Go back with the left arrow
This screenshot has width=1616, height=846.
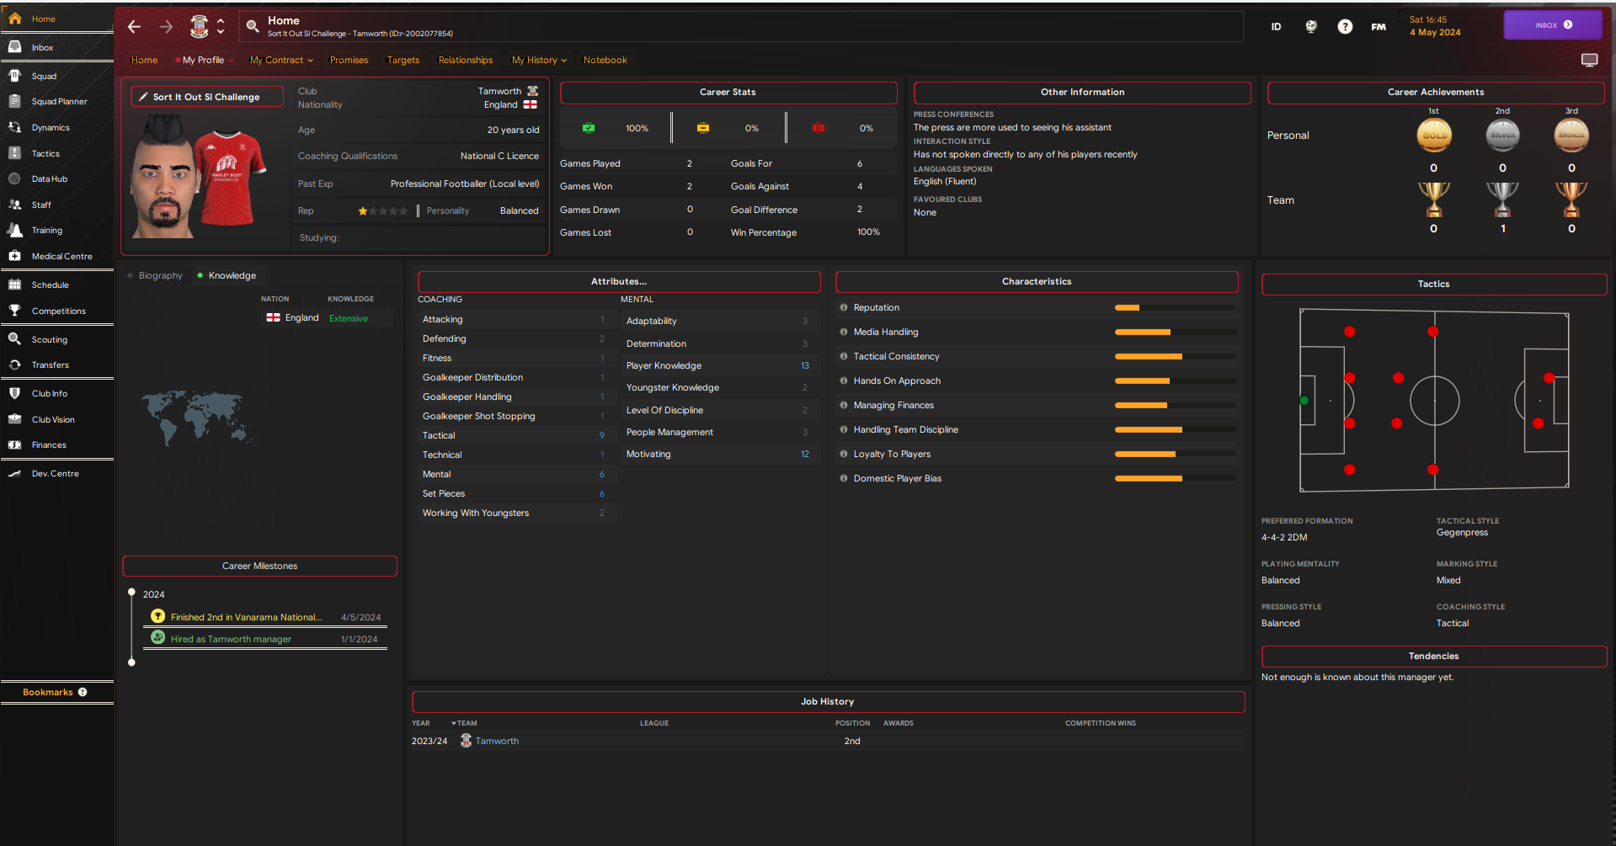134,27
